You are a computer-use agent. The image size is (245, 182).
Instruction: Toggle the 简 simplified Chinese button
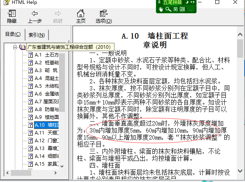point(175,9)
